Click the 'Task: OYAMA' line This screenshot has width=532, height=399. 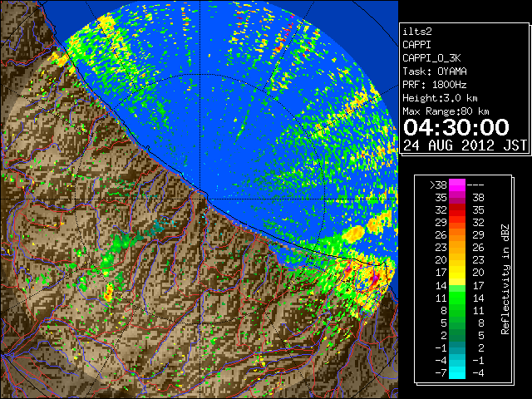(435, 71)
